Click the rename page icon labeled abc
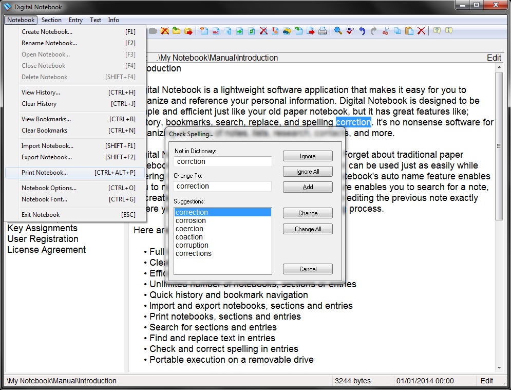The width and height of the screenshot is (511, 390). click(x=216, y=31)
